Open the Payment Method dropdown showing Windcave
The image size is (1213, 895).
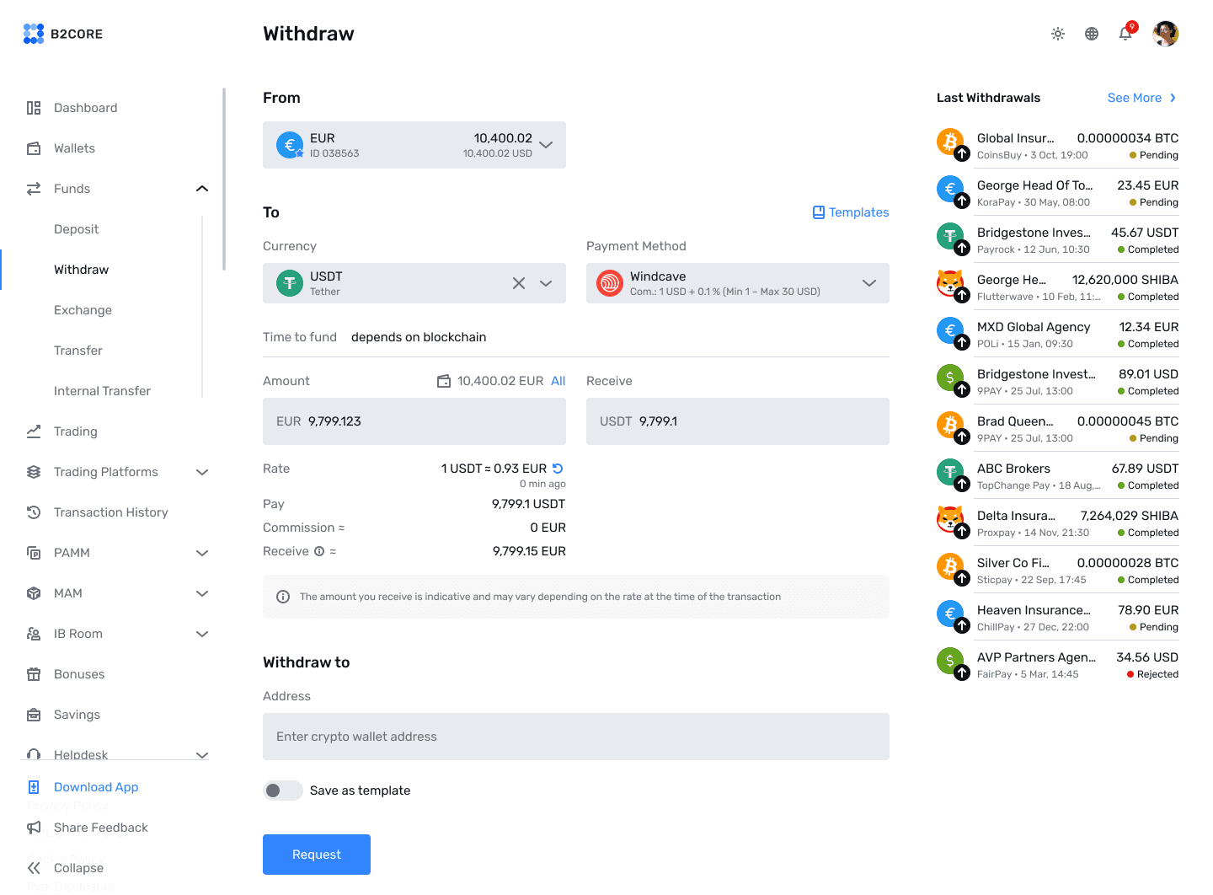(x=868, y=283)
